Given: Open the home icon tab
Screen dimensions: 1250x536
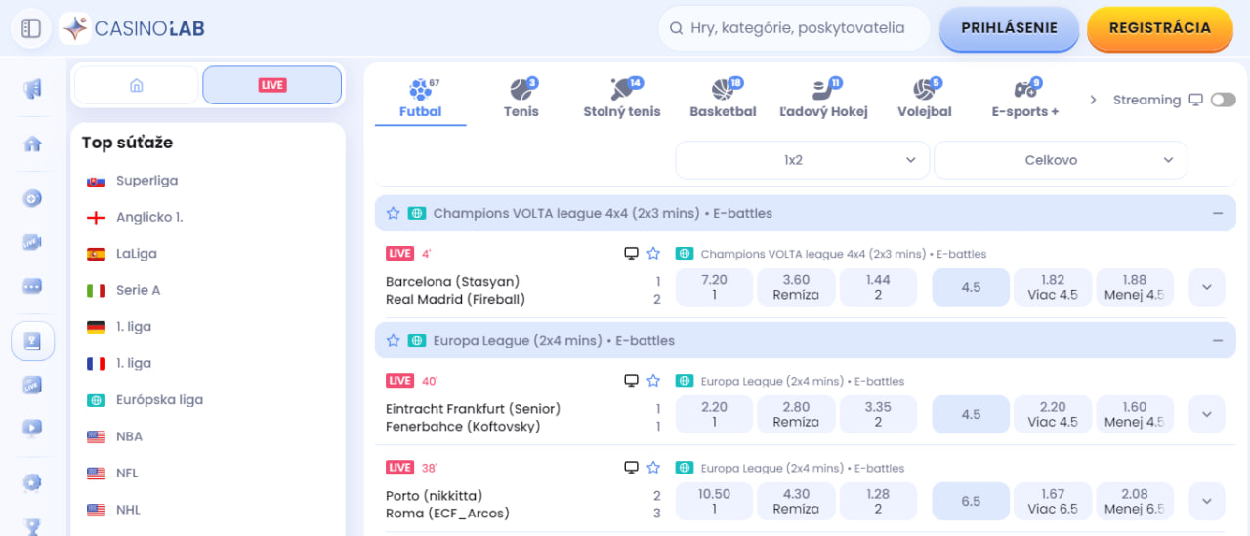Looking at the screenshot, I should tap(137, 85).
